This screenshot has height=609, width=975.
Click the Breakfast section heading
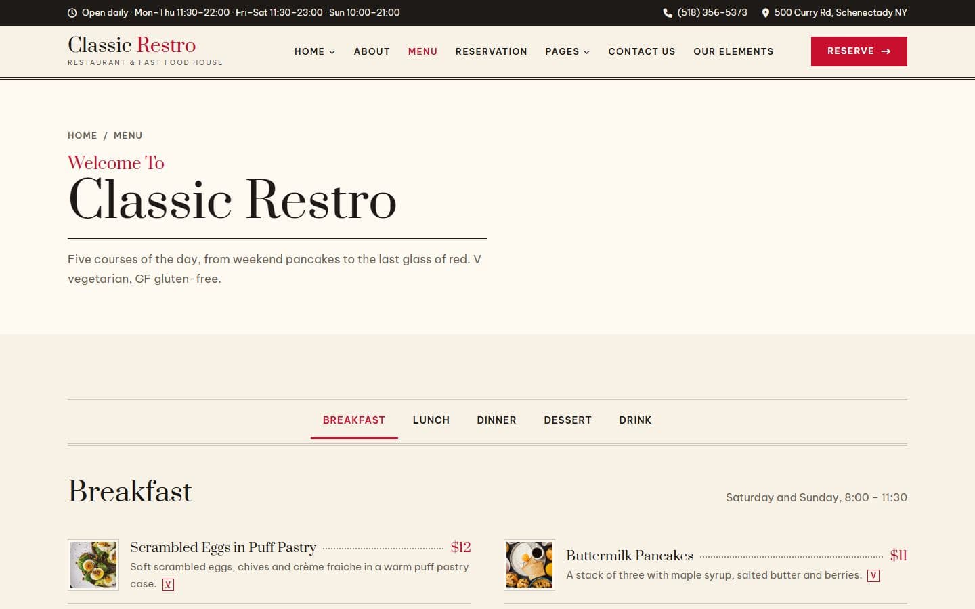coord(130,491)
